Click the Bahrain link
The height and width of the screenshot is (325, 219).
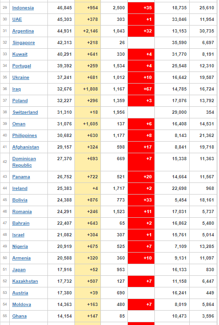(21, 223)
